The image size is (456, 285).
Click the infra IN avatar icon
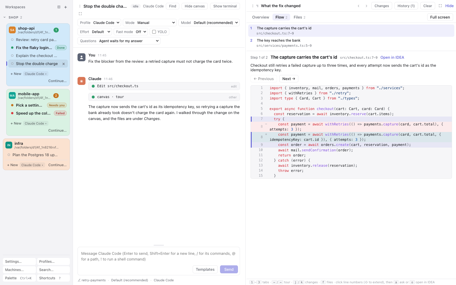pos(9,145)
